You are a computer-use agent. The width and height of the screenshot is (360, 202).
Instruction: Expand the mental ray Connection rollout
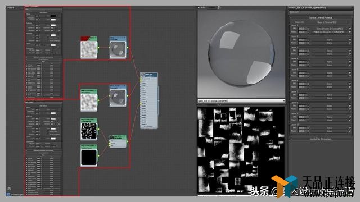[321, 139]
